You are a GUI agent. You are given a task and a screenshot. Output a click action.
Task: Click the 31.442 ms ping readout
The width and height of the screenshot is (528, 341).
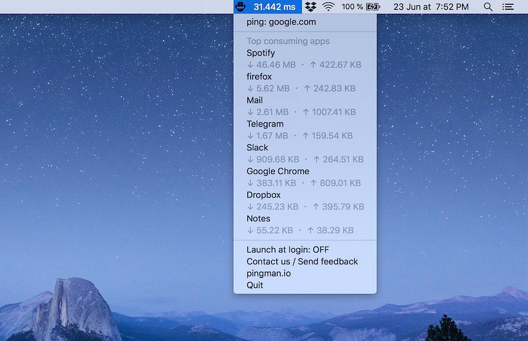[275, 7]
